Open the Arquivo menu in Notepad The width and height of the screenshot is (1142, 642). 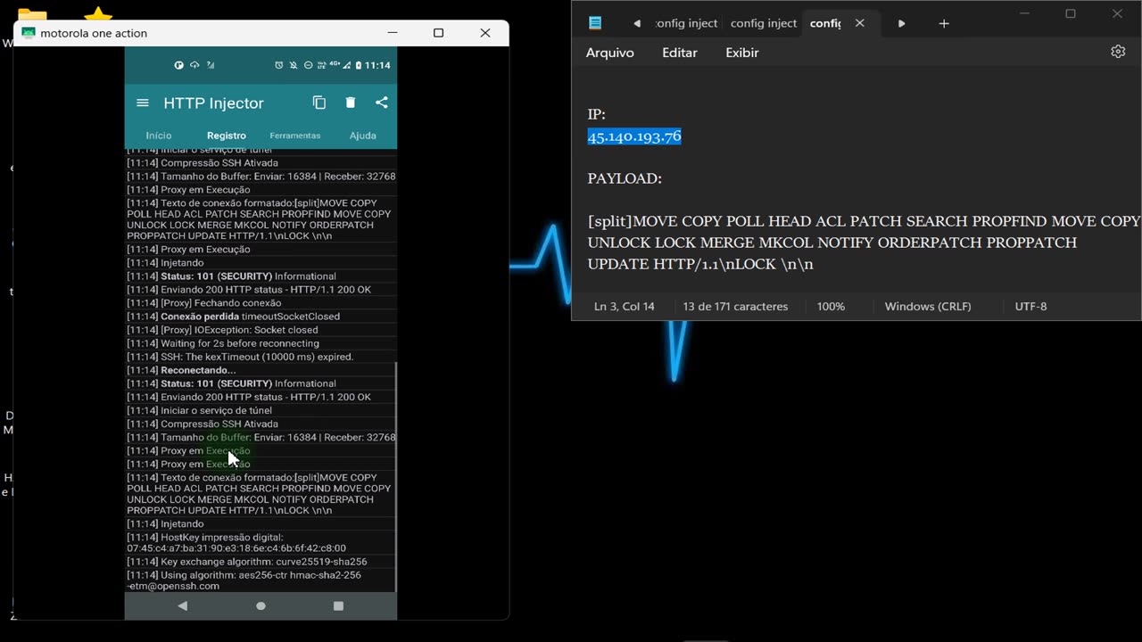(610, 53)
